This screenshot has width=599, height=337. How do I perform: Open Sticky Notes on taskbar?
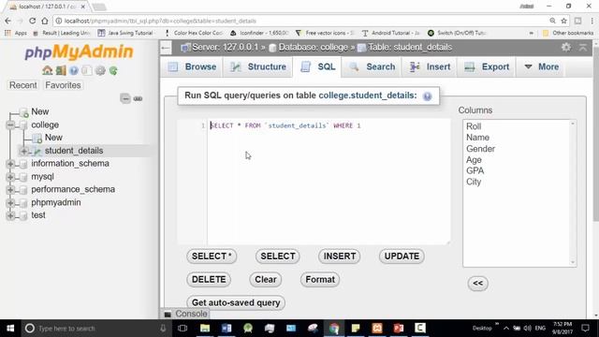click(x=356, y=329)
